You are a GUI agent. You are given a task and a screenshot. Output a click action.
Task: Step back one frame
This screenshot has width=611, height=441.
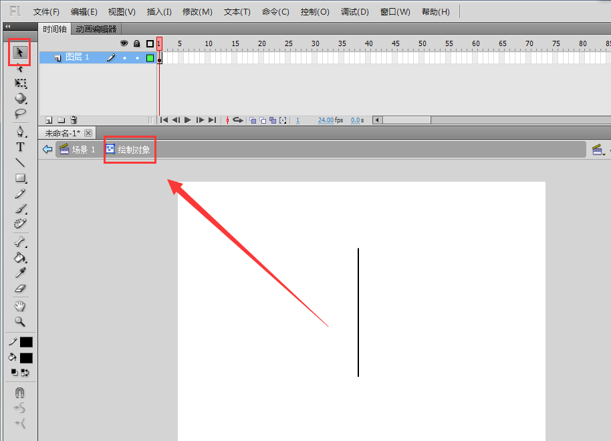point(176,120)
